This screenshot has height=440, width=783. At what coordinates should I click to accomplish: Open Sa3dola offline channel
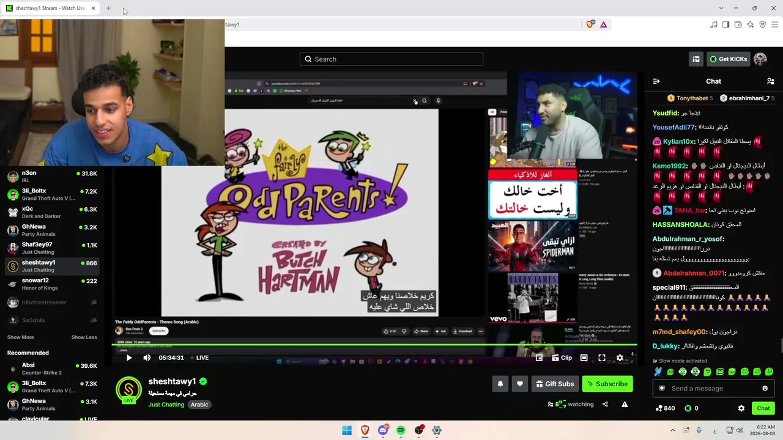point(52,320)
